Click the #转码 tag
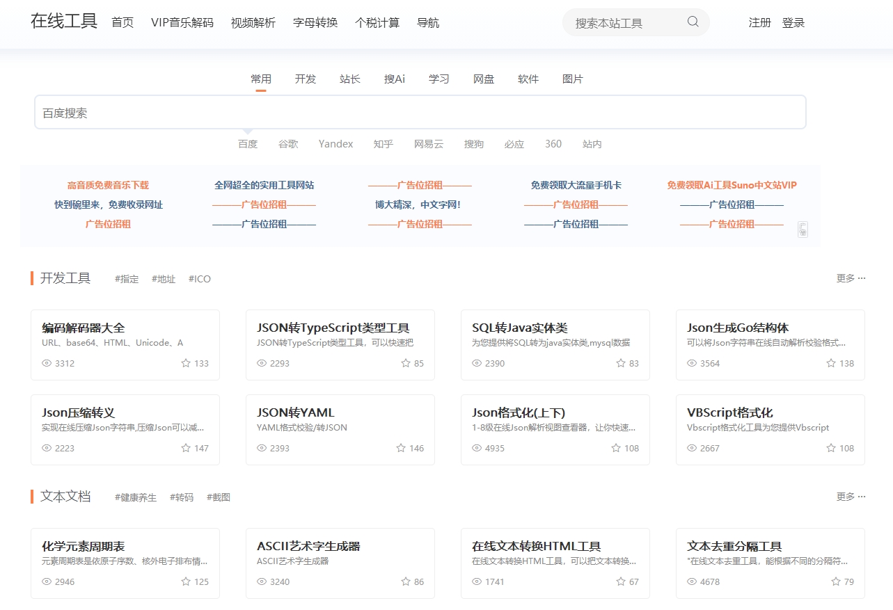 182,497
